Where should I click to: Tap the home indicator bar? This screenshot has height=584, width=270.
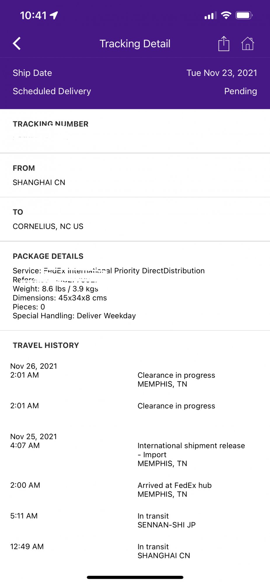[x=135, y=577]
